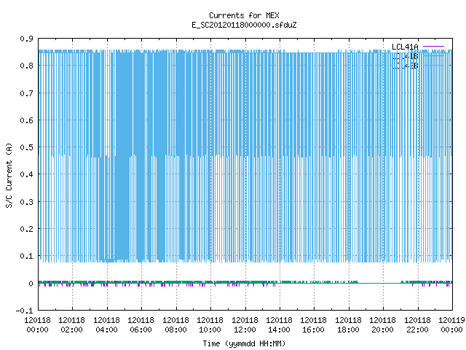
Task: Click the y-axis tick label '0.3'
Action: (26, 202)
